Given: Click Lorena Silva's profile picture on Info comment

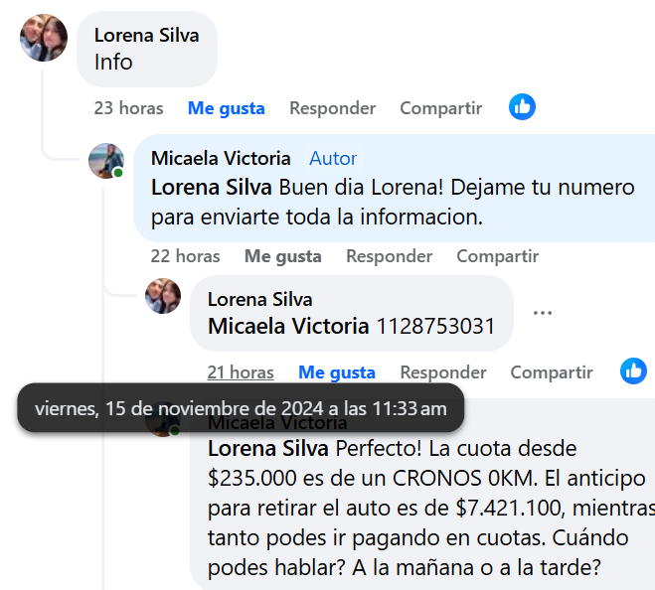Looking at the screenshot, I should 44,39.
